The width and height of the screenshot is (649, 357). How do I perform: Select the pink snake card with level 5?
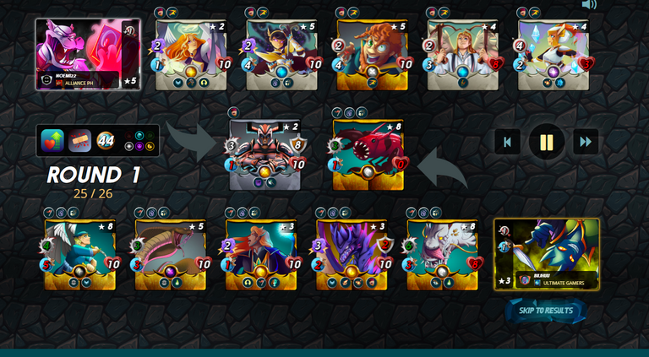pyautogui.click(x=171, y=255)
